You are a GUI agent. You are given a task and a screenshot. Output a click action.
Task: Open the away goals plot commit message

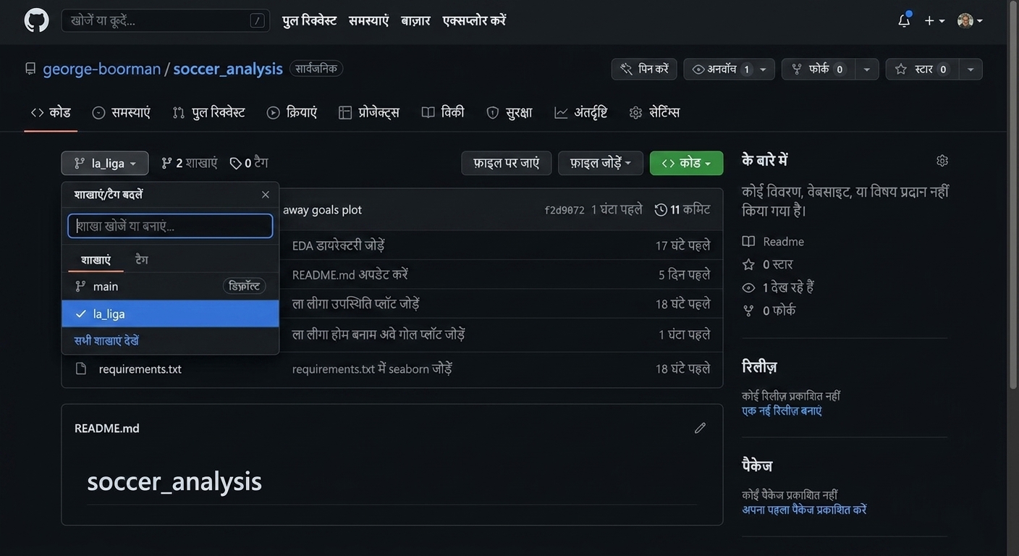pos(322,210)
